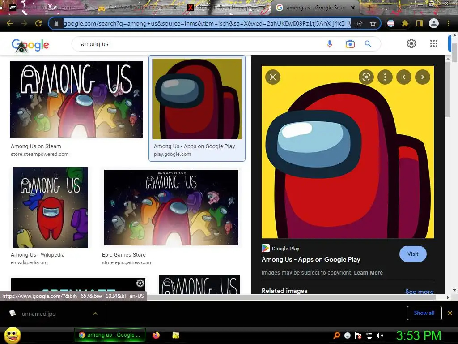Viewport: 458px width, 344px height.
Task: Search by voice with the microphone icon
Action: coord(330,44)
